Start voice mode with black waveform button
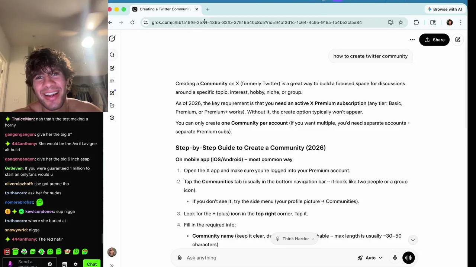Image resolution: width=476 pixels, height=267 pixels. click(408, 258)
